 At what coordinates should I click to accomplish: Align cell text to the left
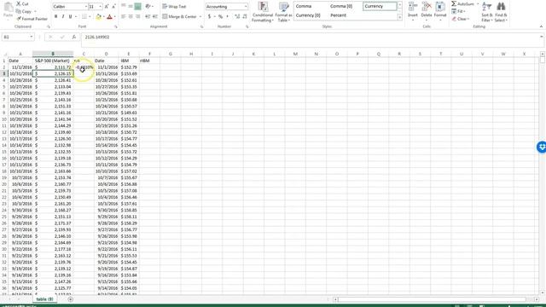point(124,16)
